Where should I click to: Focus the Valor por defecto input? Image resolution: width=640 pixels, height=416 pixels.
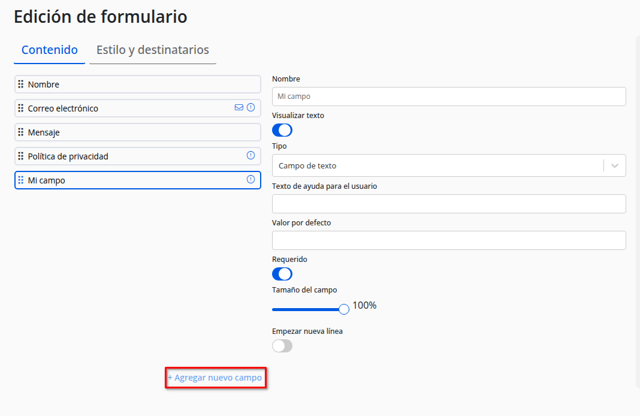(x=449, y=240)
